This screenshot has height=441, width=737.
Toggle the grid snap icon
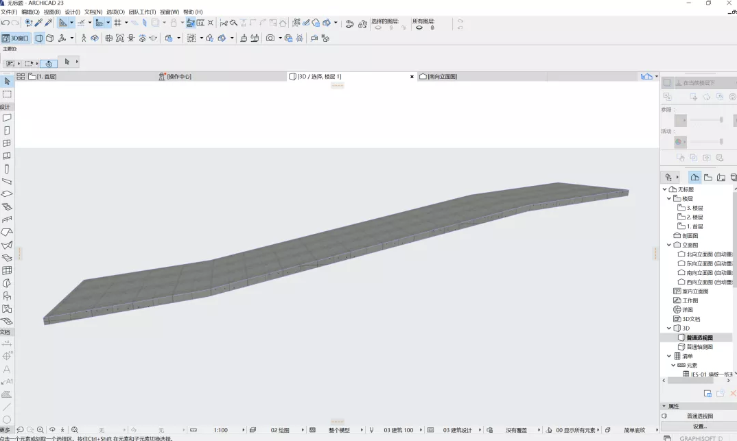tap(117, 23)
